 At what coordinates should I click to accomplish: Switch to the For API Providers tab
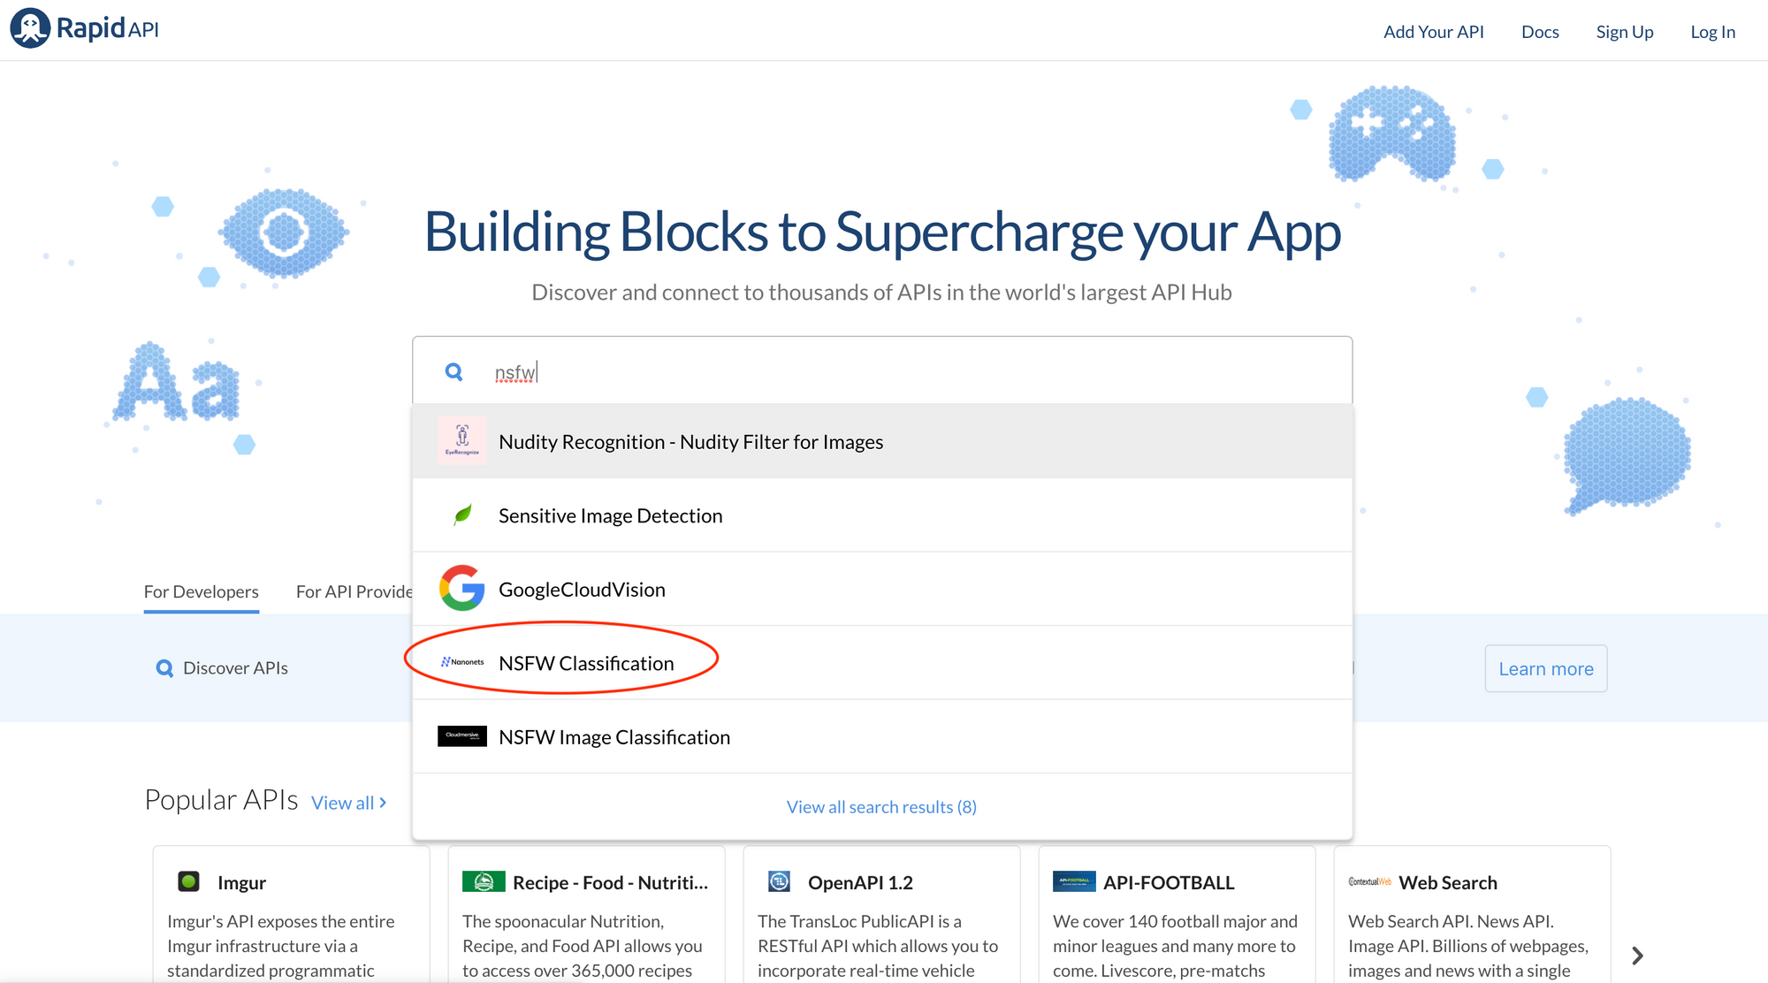354,591
